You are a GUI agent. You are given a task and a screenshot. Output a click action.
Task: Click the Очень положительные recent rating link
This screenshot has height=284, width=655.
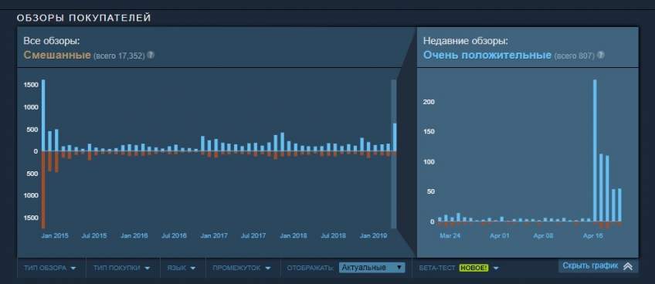(487, 55)
